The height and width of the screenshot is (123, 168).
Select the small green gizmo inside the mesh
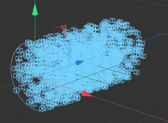point(93,77)
